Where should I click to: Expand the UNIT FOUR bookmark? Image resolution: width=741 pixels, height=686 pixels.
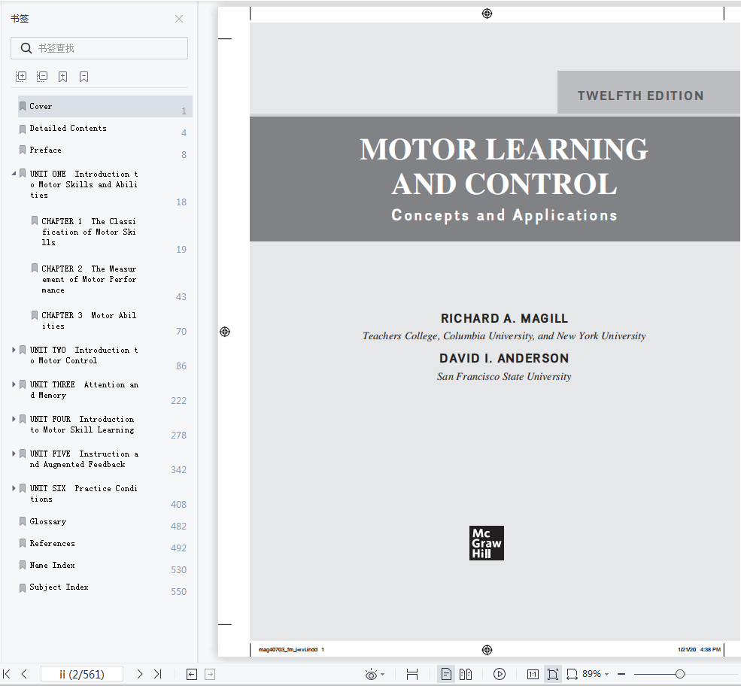click(x=14, y=418)
